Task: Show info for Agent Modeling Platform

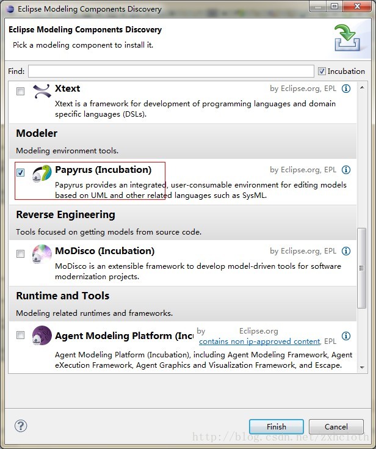Action: 346,335
